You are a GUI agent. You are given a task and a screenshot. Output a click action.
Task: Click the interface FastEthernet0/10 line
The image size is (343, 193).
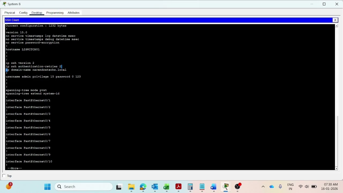pos(29,162)
